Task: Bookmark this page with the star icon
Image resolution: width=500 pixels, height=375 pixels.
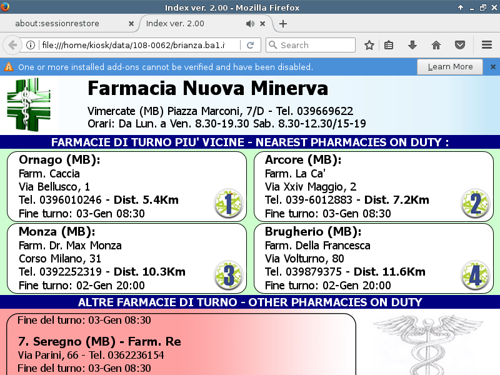Action: tap(369, 45)
